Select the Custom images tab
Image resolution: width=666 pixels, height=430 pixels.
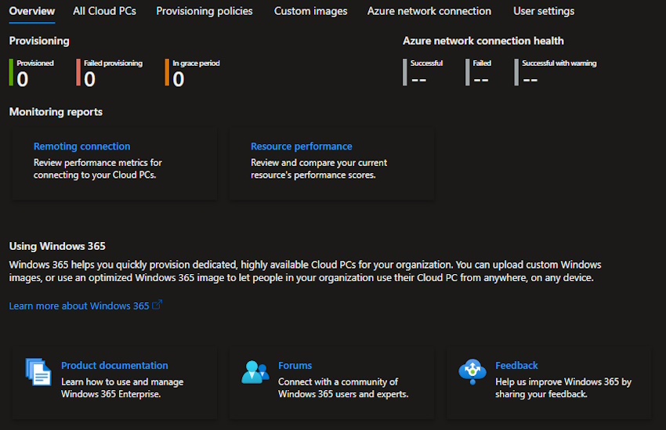pyautogui.click(x=310, y=11)
